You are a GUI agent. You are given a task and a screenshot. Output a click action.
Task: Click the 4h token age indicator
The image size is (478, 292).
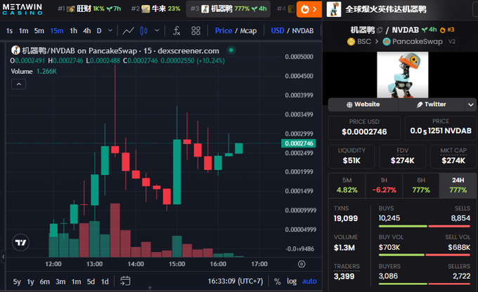tap(429, 29)
